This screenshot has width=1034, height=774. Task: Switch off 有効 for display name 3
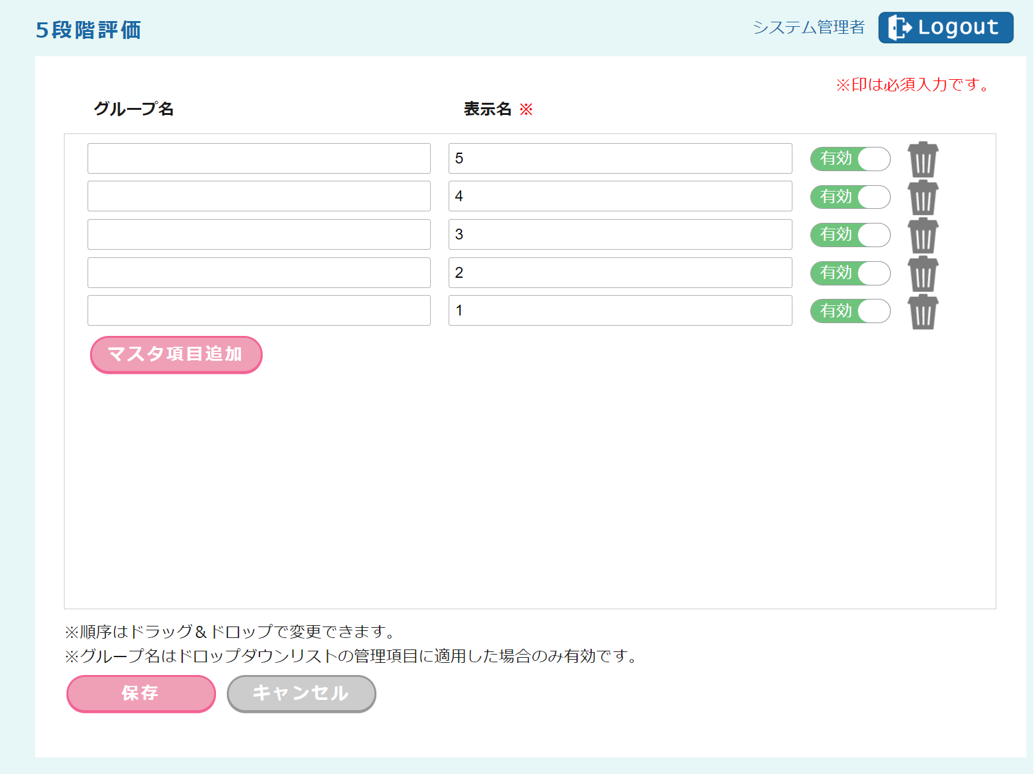click(x=850, y=235)
